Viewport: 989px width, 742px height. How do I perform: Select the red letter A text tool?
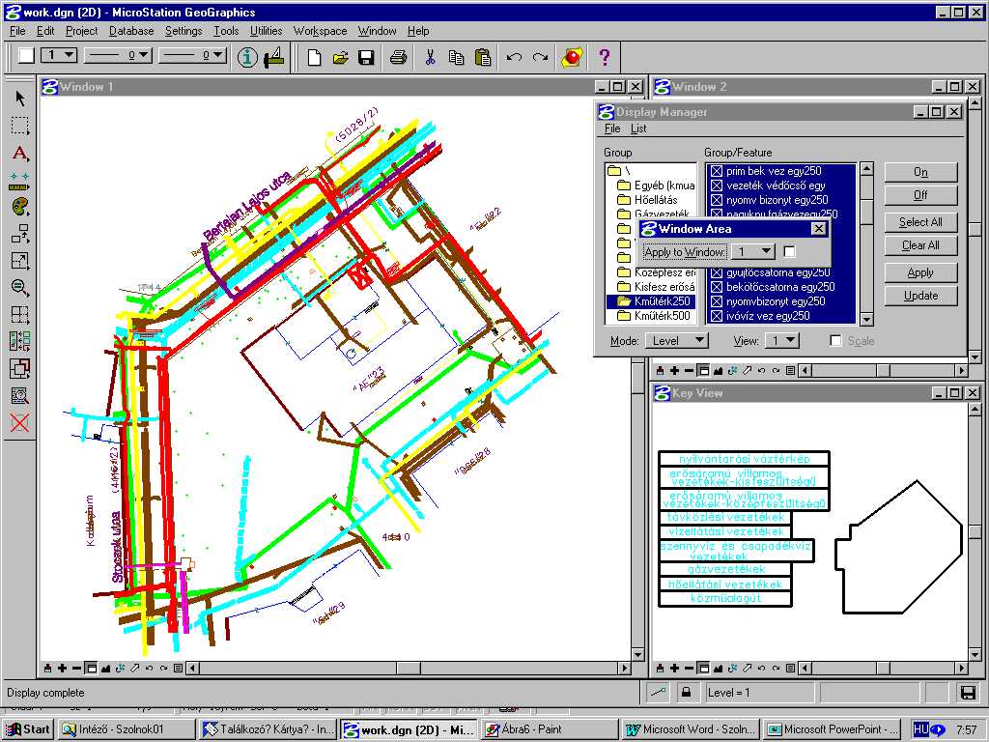click(19, 153)
